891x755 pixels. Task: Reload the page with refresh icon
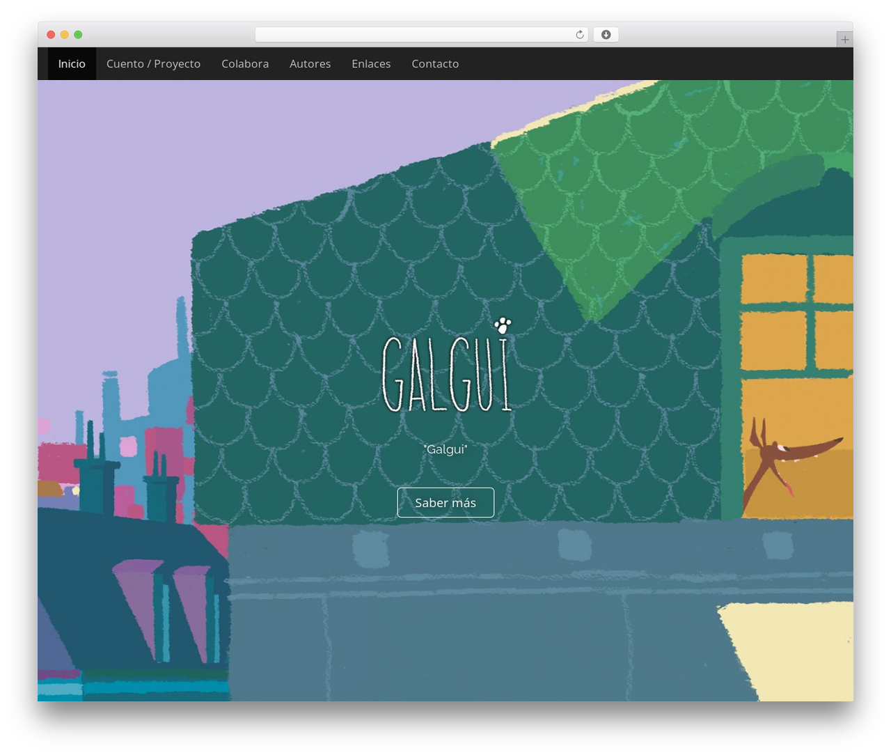point(579,35)
